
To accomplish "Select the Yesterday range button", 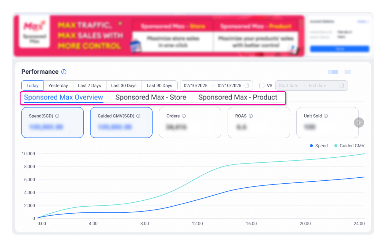I will pos(58,86).
